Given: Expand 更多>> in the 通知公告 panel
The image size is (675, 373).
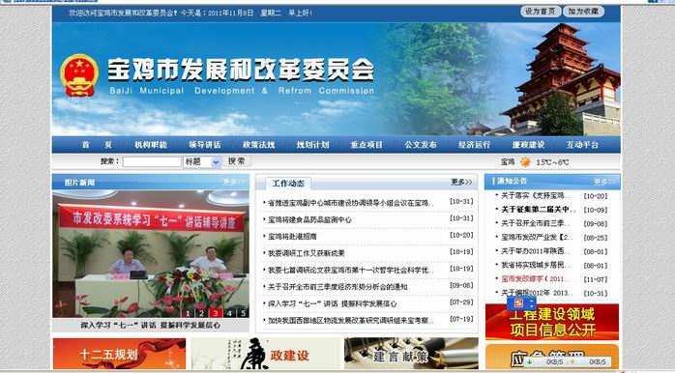Looking at the screenshot, I should pos(604,182).
